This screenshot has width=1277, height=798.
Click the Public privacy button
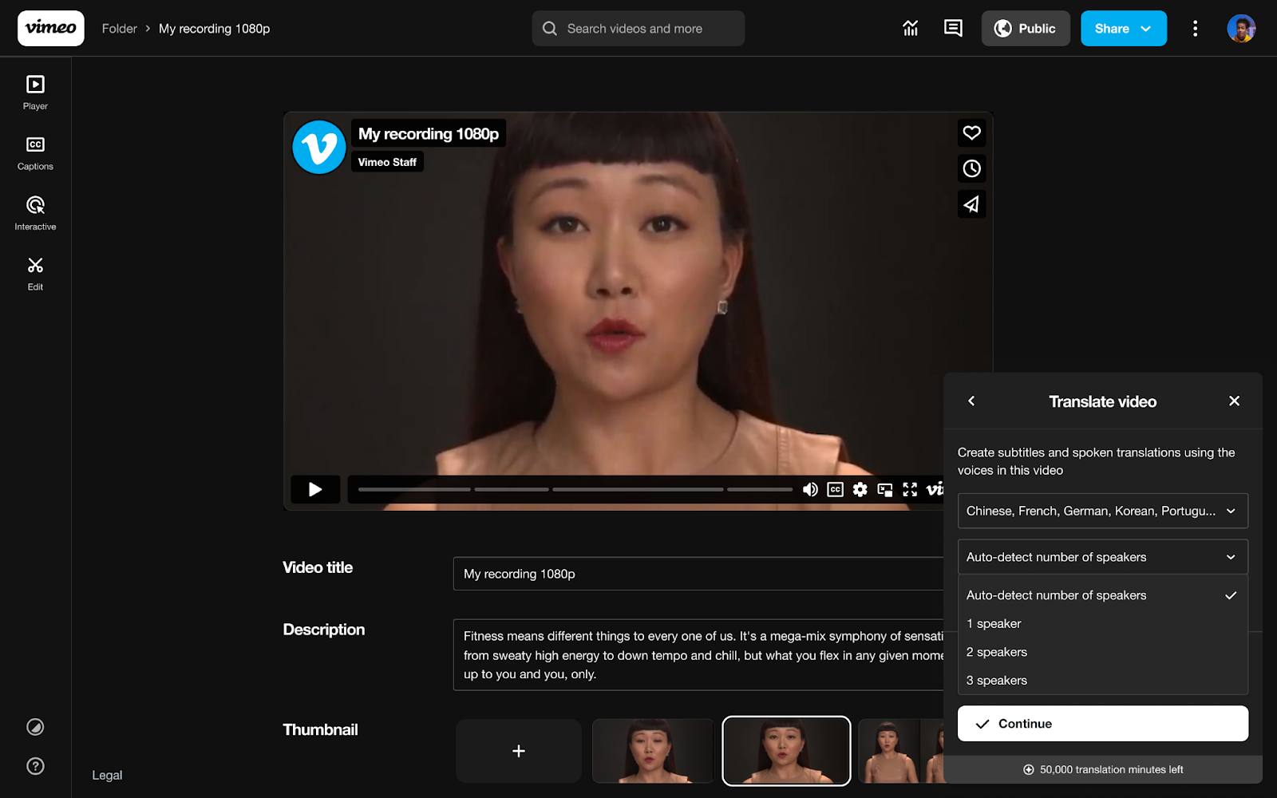tap(1026, 28)
